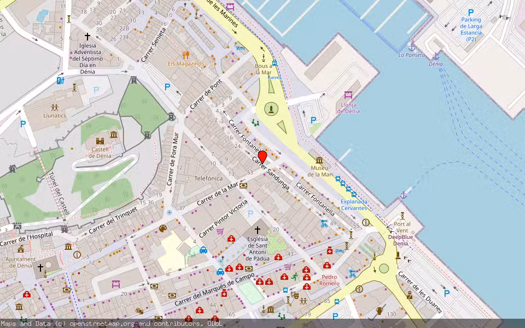Click the red location pin marker
525x328 pixels.
pyautogui.click(x=262, y=157)
